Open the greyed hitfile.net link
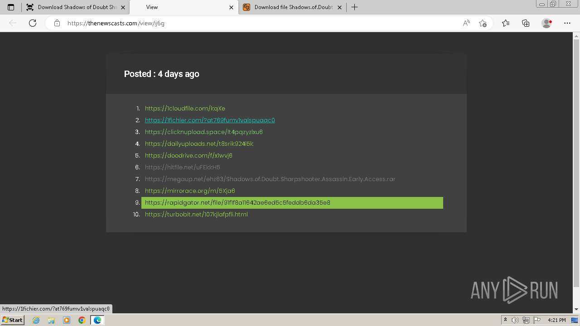 (x=183, y=167)
